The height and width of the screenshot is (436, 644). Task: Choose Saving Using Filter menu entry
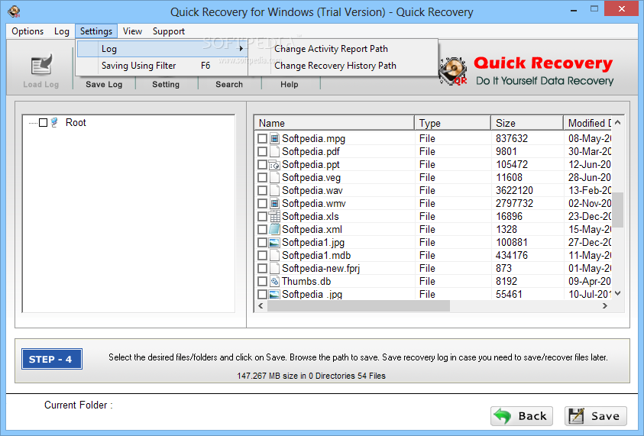click(x=162, y=66)
